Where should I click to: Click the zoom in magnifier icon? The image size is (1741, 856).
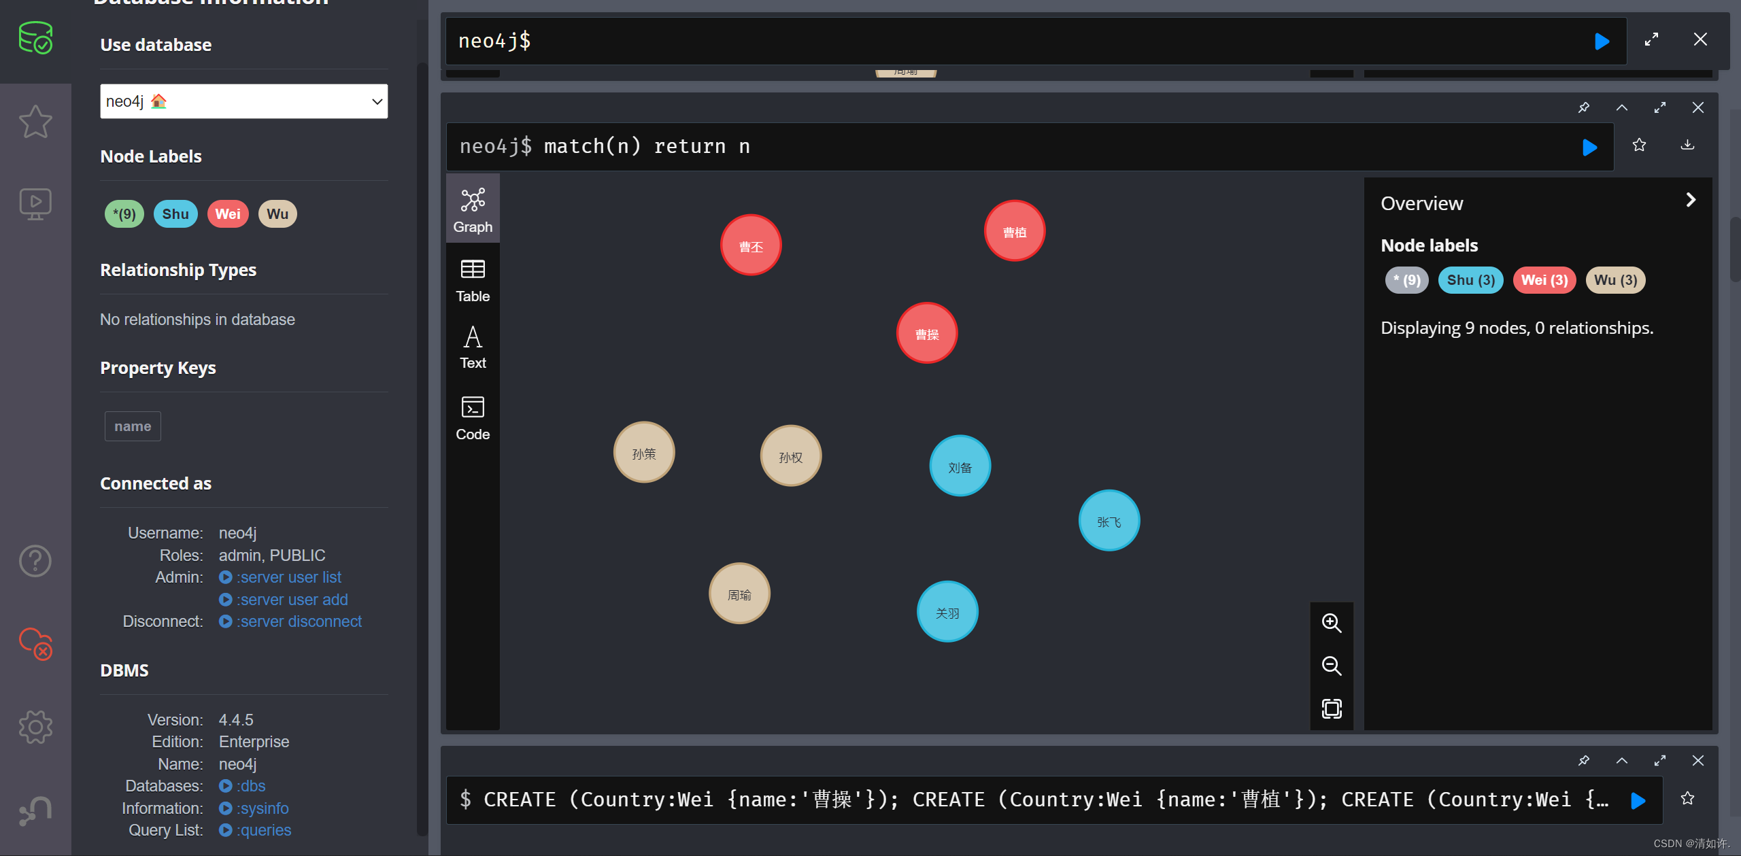tap(1331, 623)
